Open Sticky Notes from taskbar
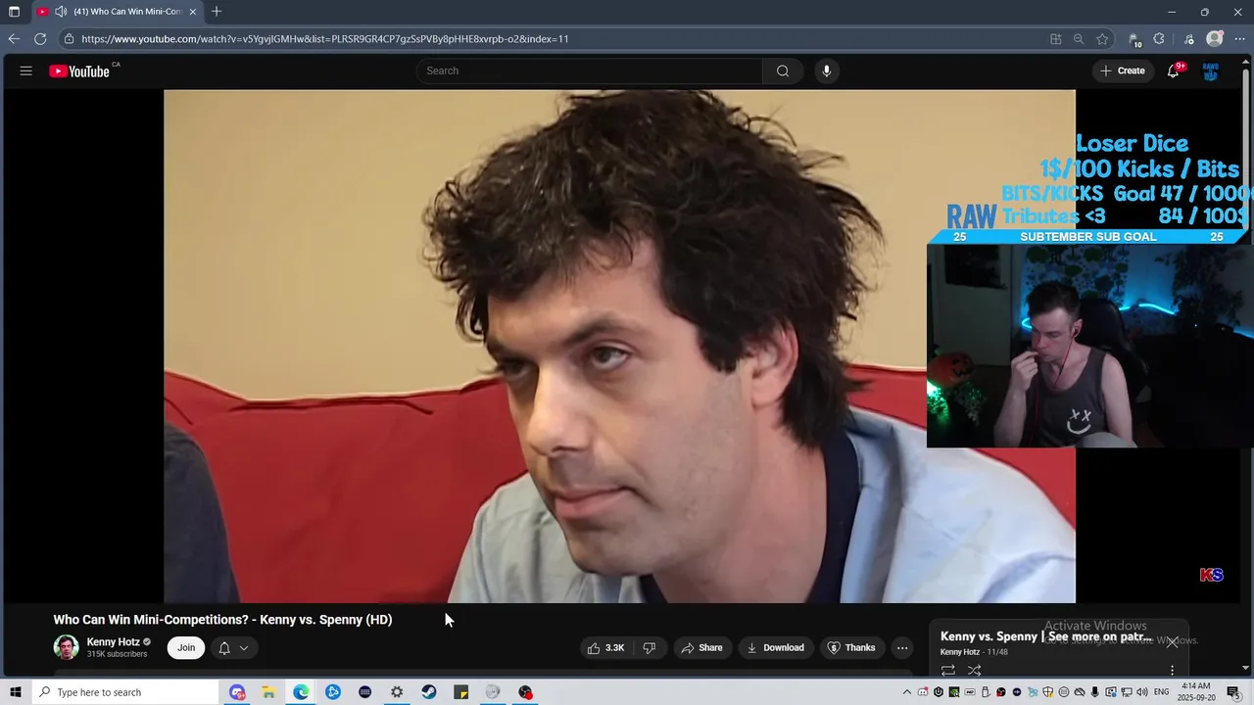The height and width of the screenshot is (705, 1254). (x=461, y=692)
